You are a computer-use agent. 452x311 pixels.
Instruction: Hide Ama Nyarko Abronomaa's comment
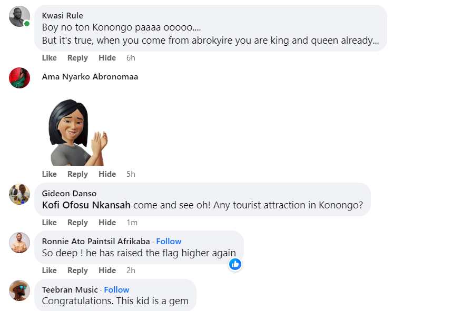(107, 174)
